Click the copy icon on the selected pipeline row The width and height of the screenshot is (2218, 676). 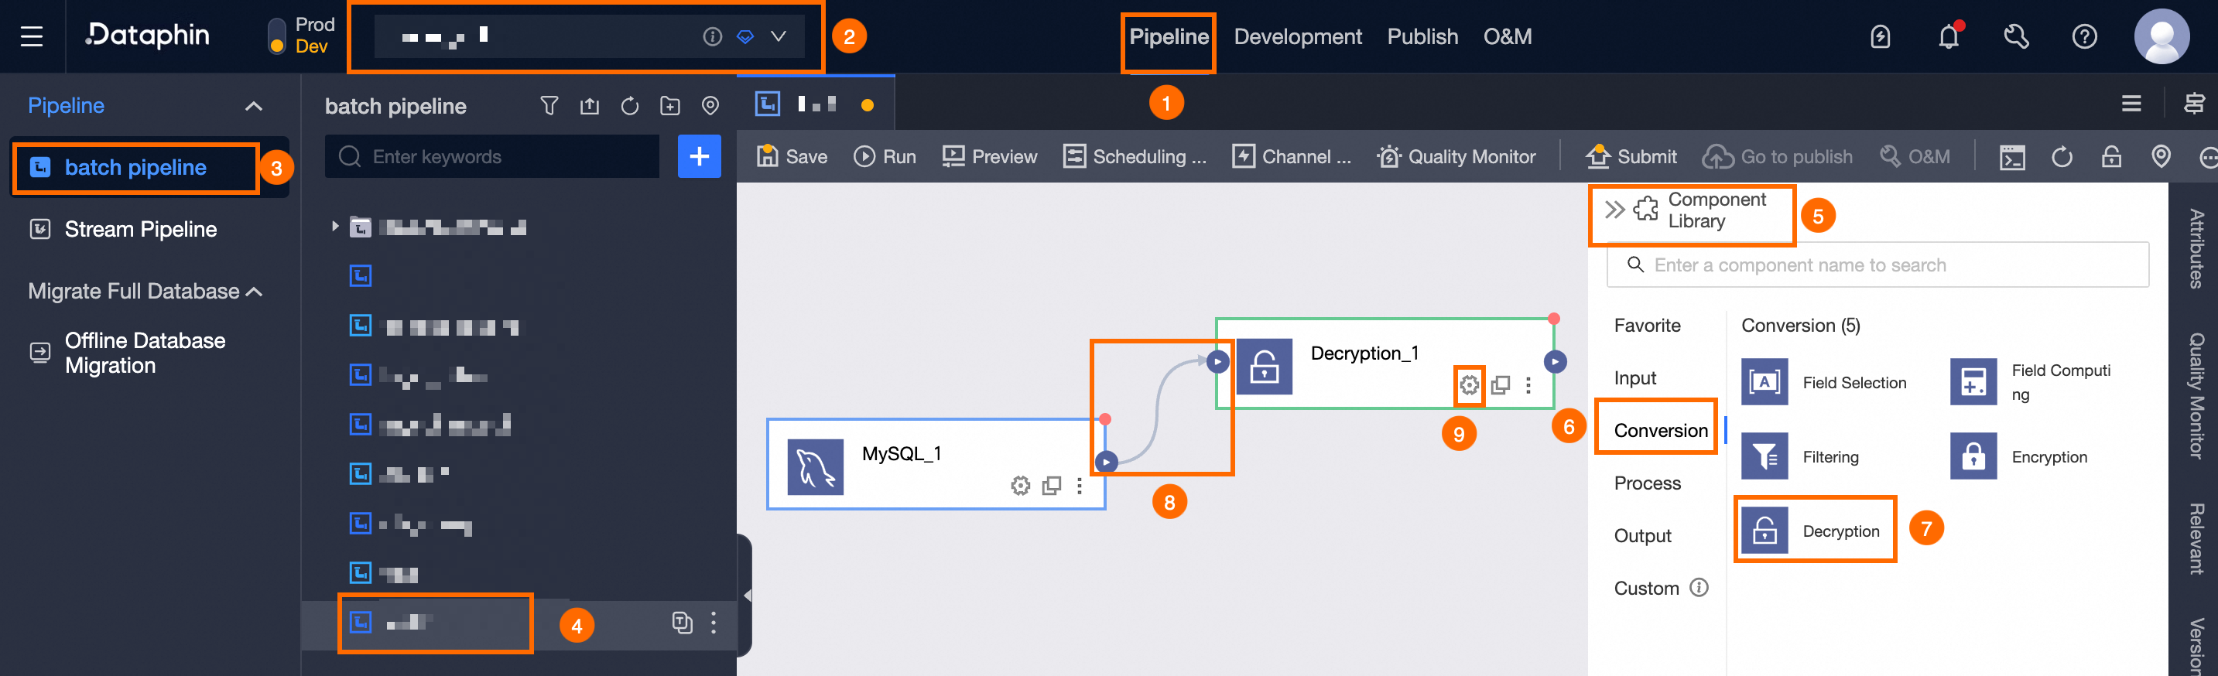coord(682,622)
